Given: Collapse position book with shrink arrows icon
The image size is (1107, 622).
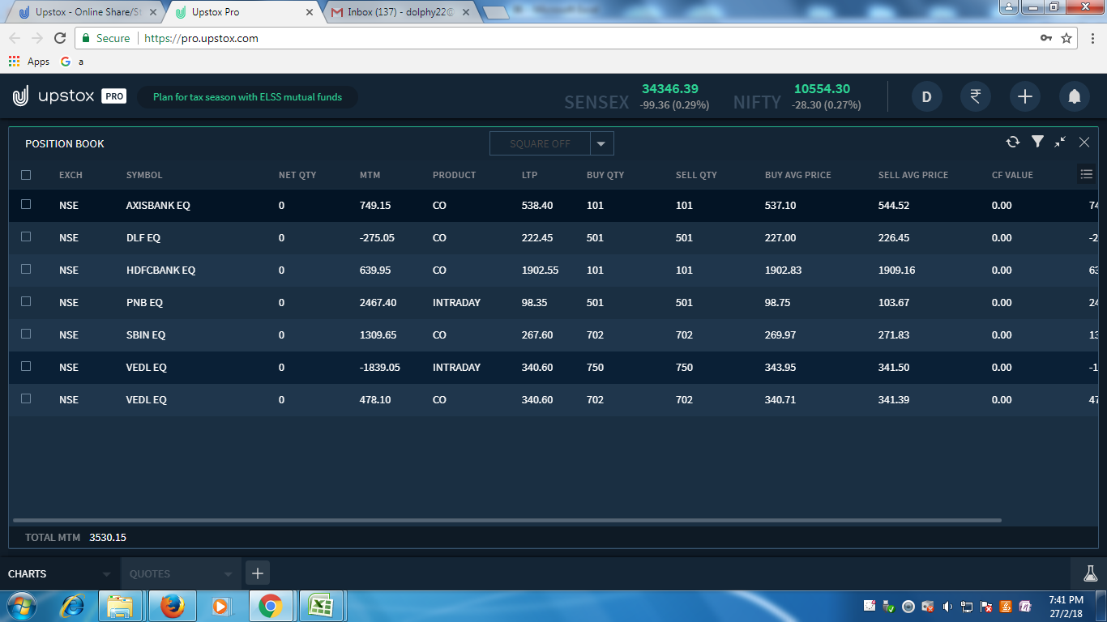Looking at the screenshot, I should click(x=1060, y=142).
